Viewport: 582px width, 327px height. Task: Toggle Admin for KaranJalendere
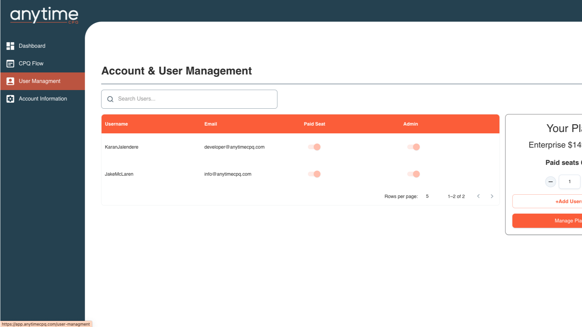[414, 147]
